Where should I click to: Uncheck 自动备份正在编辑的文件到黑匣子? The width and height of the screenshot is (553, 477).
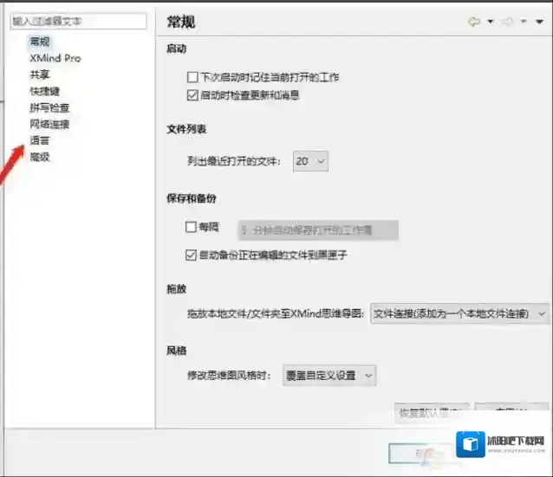tap(191, 255)
